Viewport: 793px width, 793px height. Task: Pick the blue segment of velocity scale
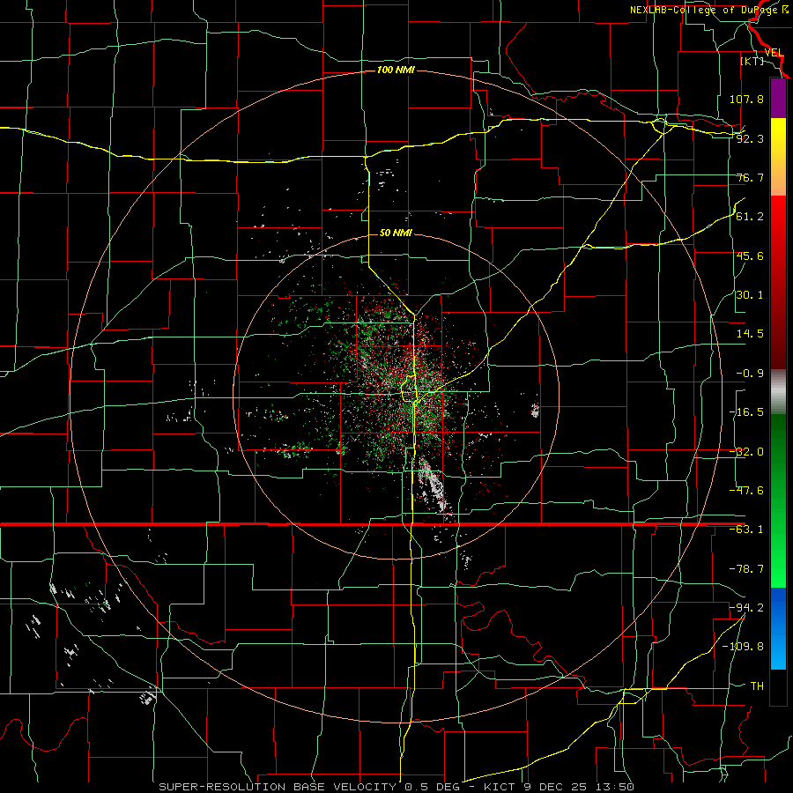coord(778,628)
